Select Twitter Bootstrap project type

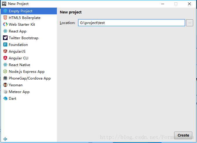point(29,38)
